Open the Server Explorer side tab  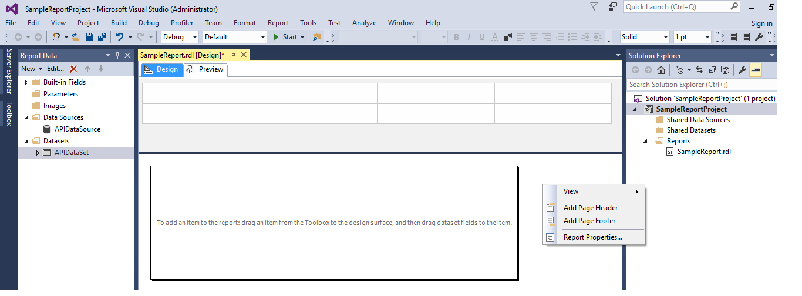click(9, 71)
